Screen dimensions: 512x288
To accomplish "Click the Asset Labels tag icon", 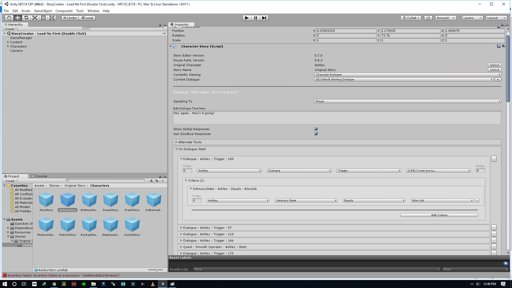I will [505, 263].
